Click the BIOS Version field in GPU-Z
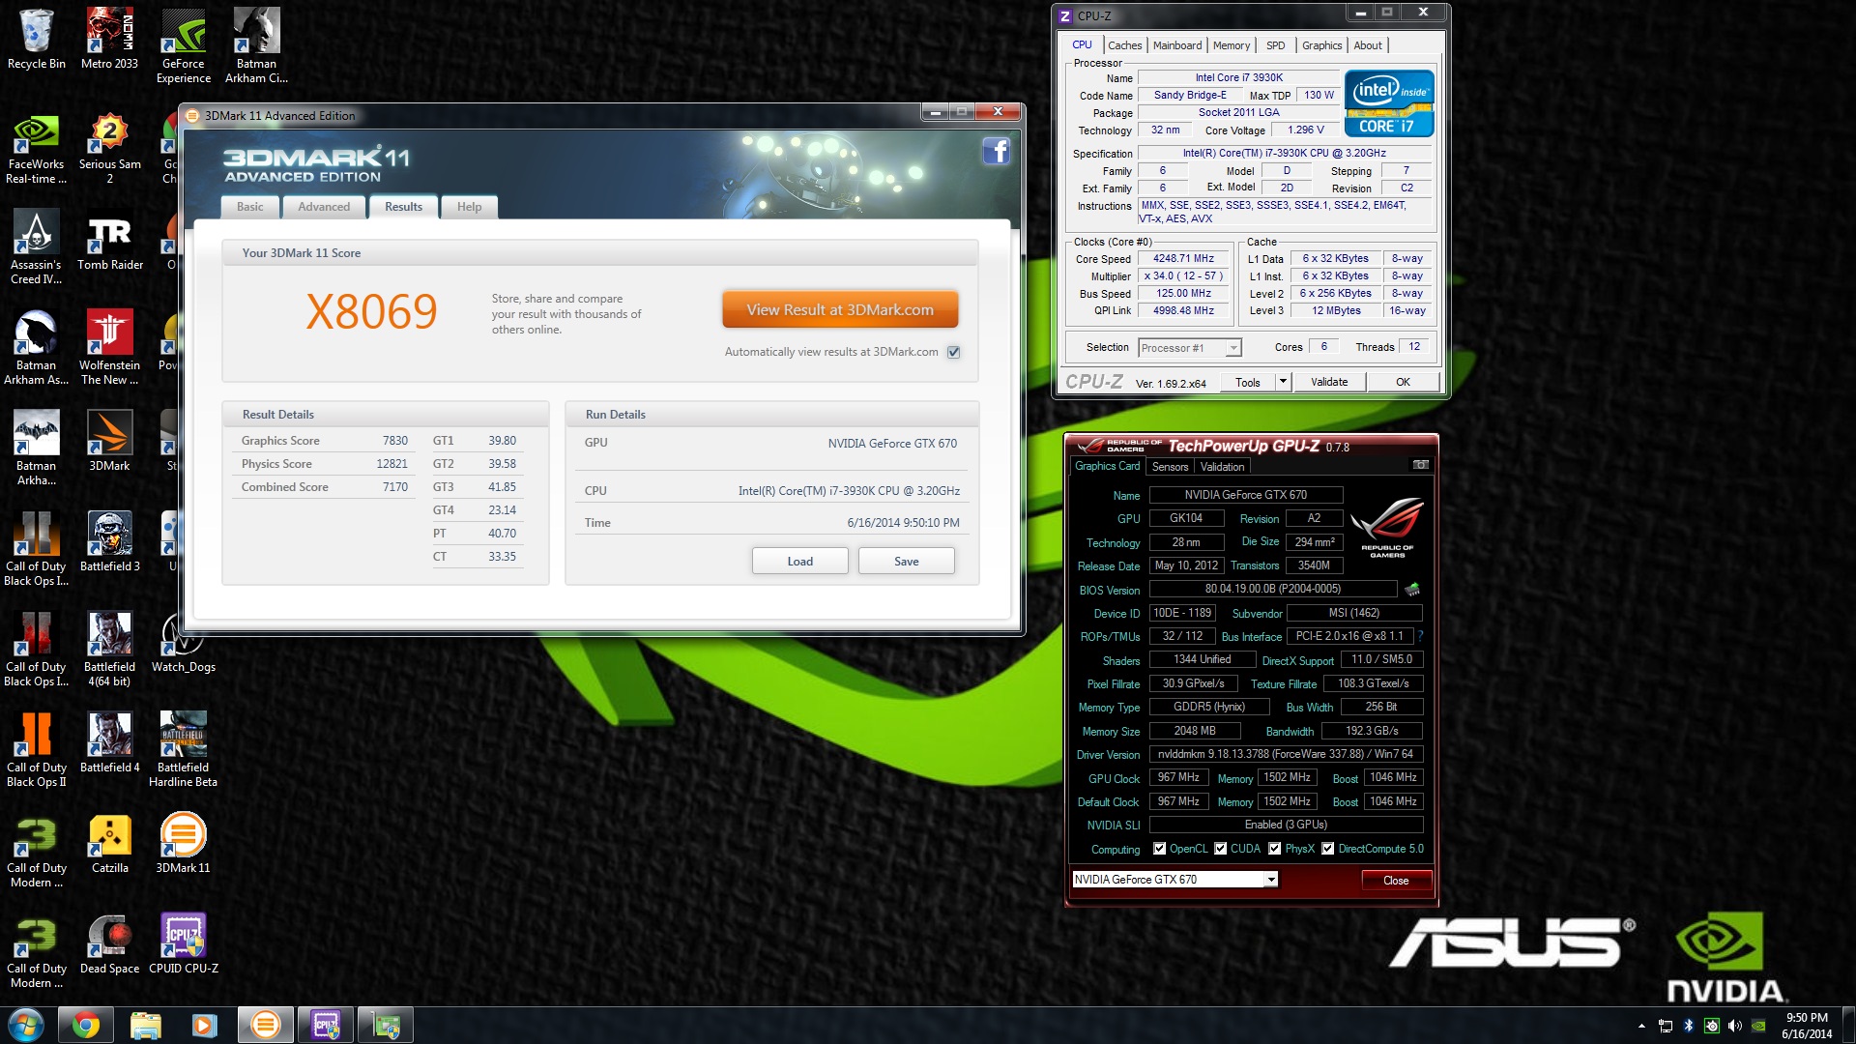This screenshot has width=1856, height=1044. pos(1272,589)
